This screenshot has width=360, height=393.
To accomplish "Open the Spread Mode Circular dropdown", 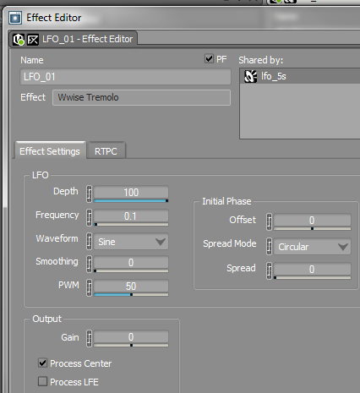I will [312, 247].
